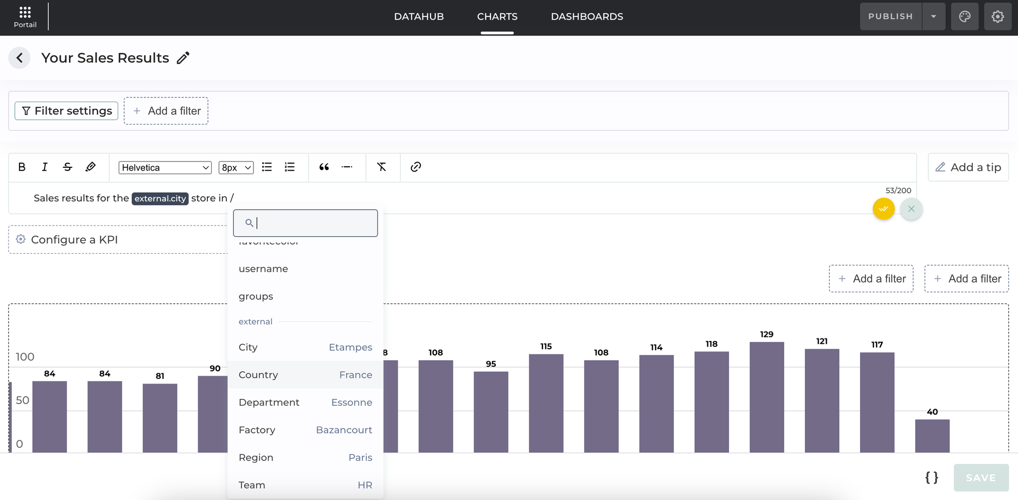This screenshot has width=1018, height=500.
Task: Insert a numbered list
Action: [x=289, y=167]
